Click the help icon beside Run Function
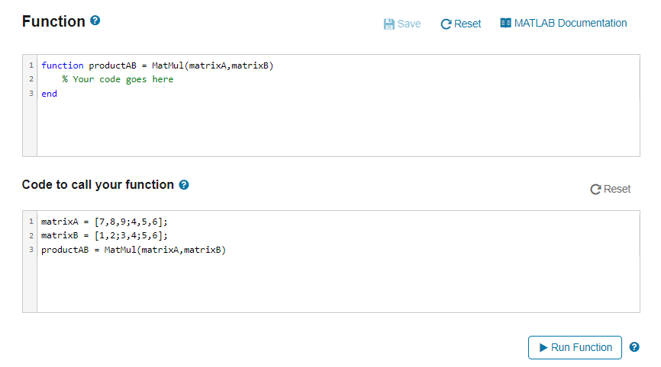Screen dimensions: 661x367 pos(634,346)
